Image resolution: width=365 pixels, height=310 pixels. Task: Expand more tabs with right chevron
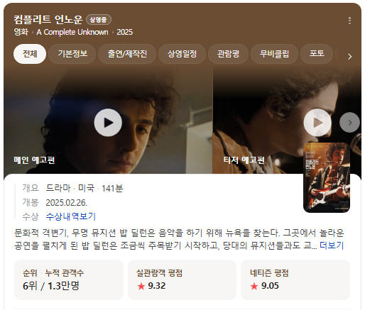(x=350, y=57)
